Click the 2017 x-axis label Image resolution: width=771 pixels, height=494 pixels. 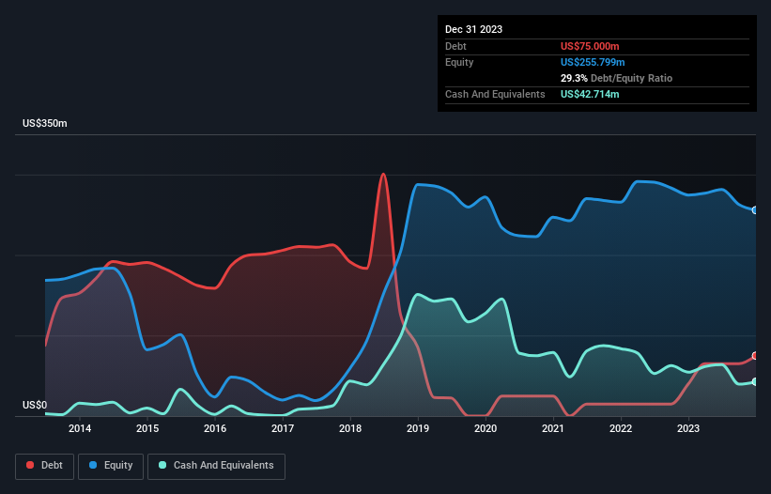coord(283,428)
